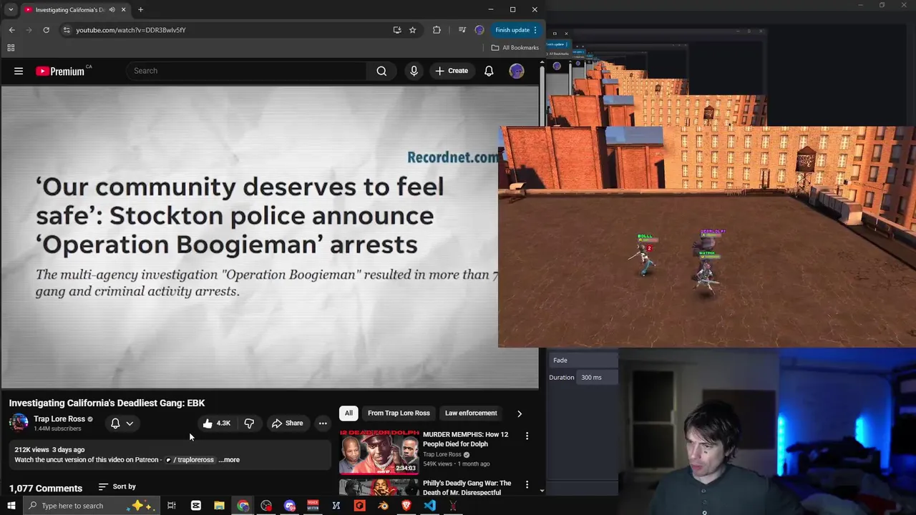Bookmark this tab with the star

pyautogui.click(x=412, y=30)
